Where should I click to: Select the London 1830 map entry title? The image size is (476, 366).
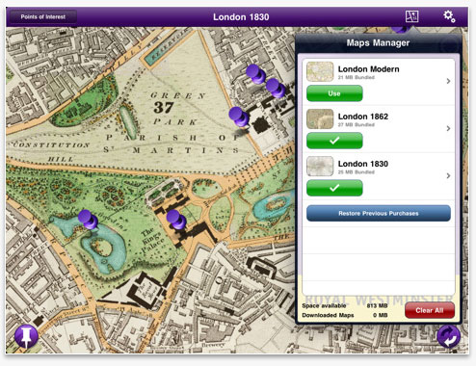click(363, 164)
